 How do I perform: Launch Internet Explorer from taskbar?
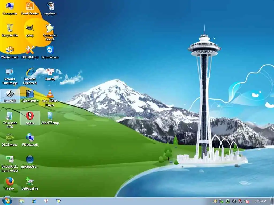[34, 201]
